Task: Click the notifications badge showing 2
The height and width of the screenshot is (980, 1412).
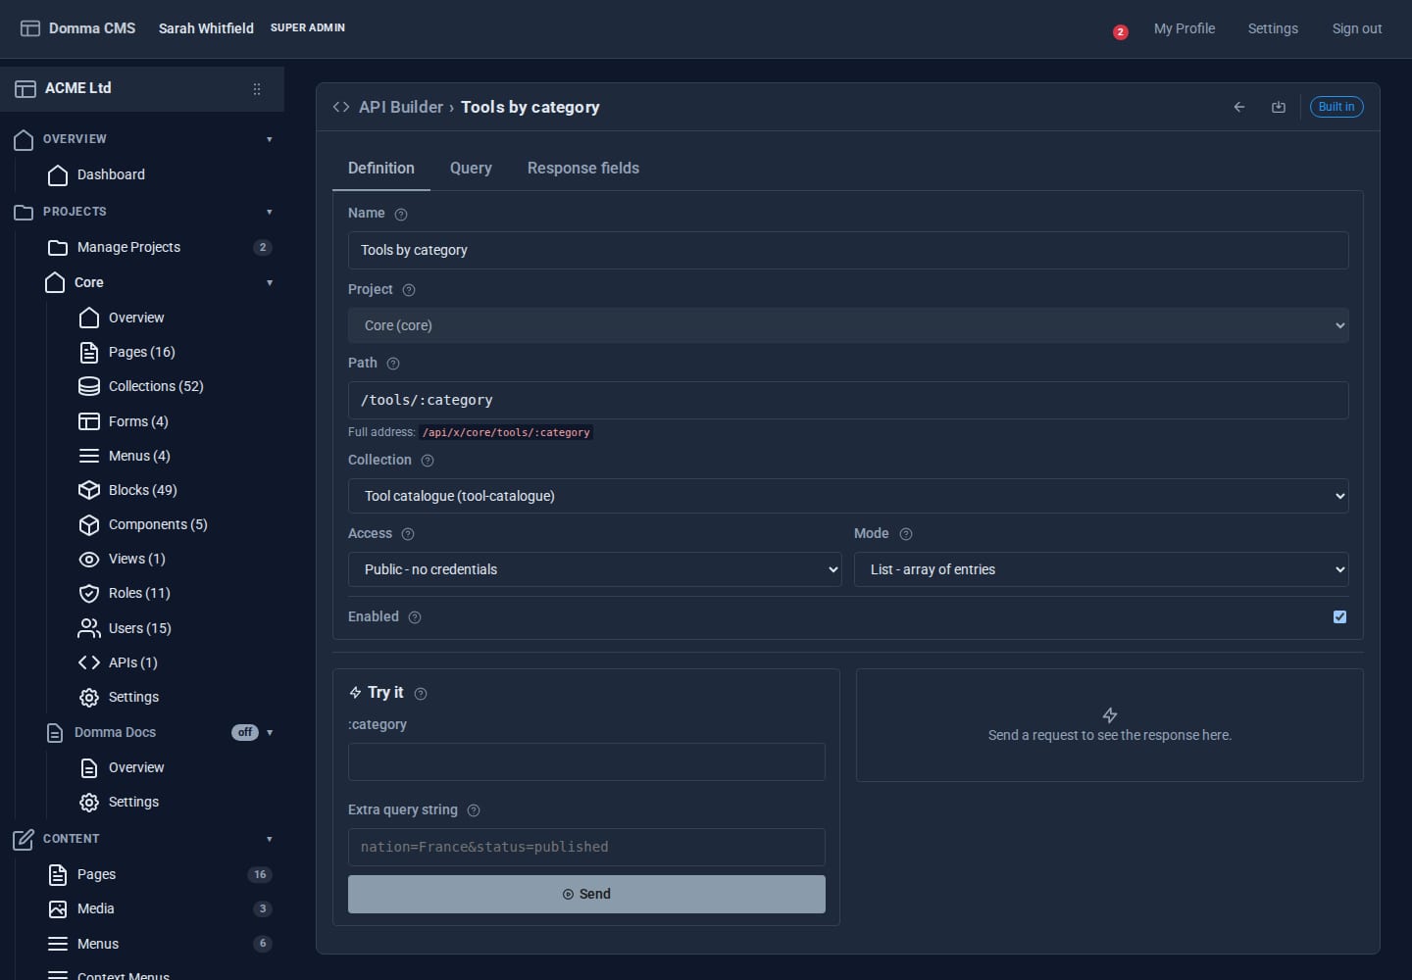Action: (x=1120, y=32)
